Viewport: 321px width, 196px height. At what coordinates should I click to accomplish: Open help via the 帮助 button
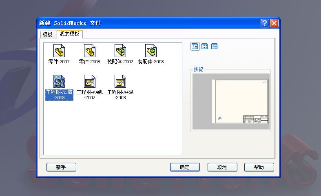point(259,167)
